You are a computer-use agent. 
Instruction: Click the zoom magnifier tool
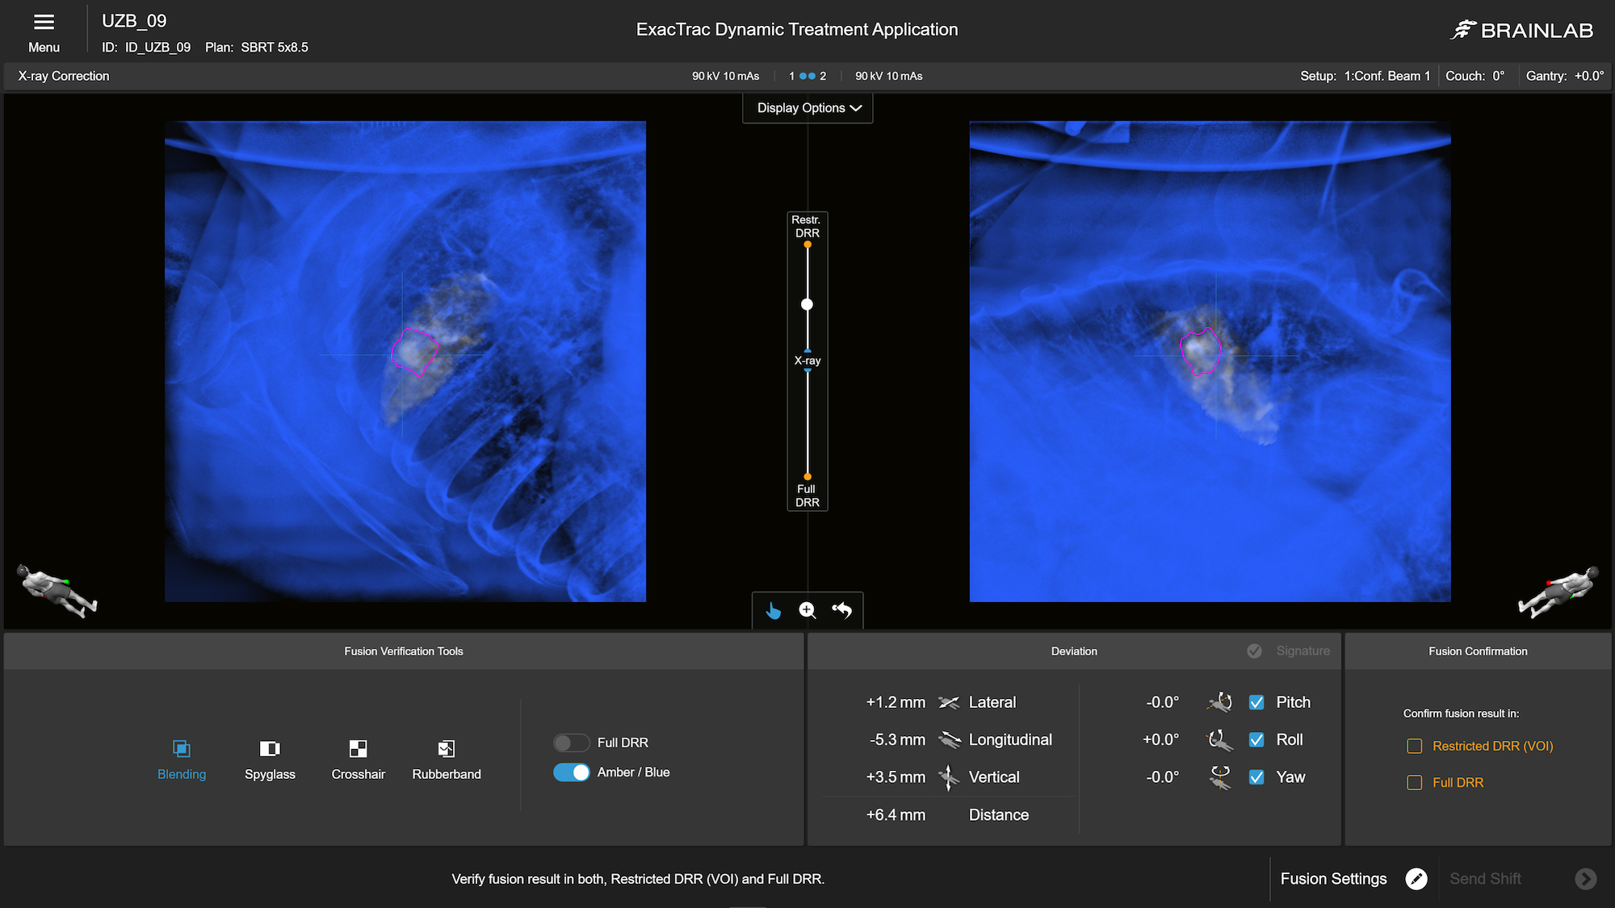807,610
